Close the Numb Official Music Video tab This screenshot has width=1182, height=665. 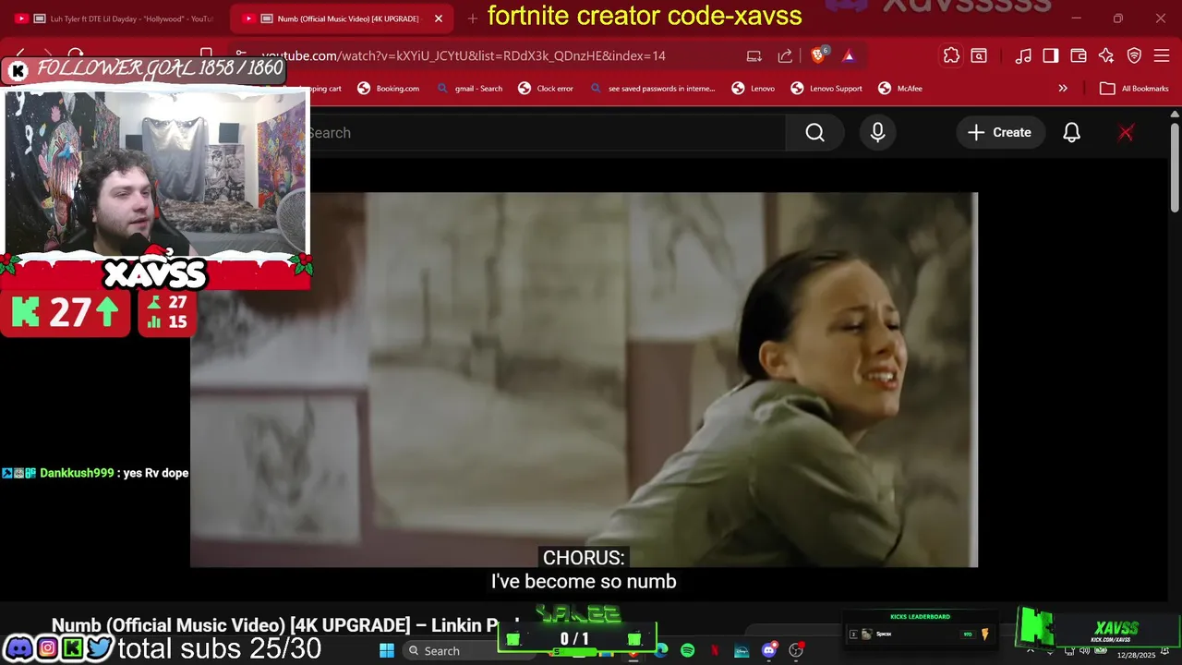click(x=439, y=18)
